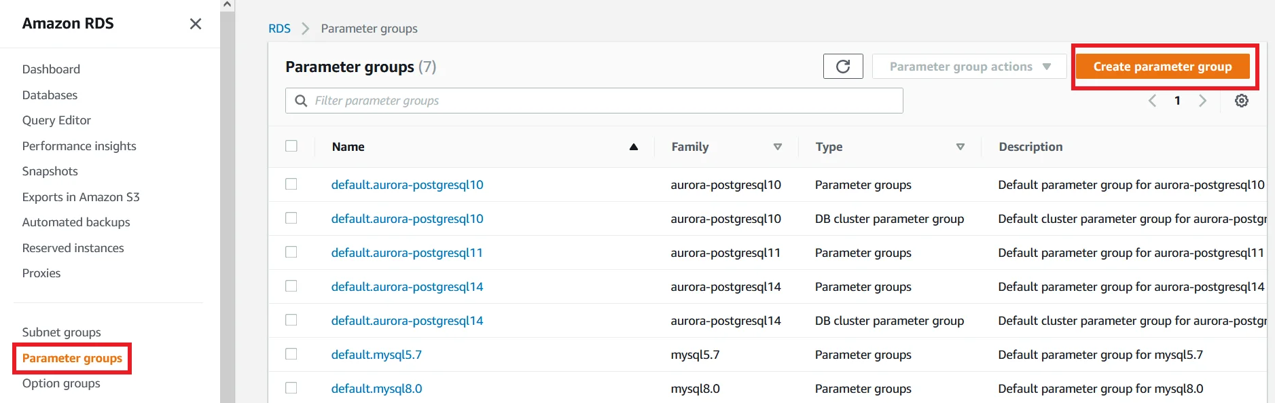Open default.mysql8.0 link
The image size is (1275, 403).
click(376, 389)
